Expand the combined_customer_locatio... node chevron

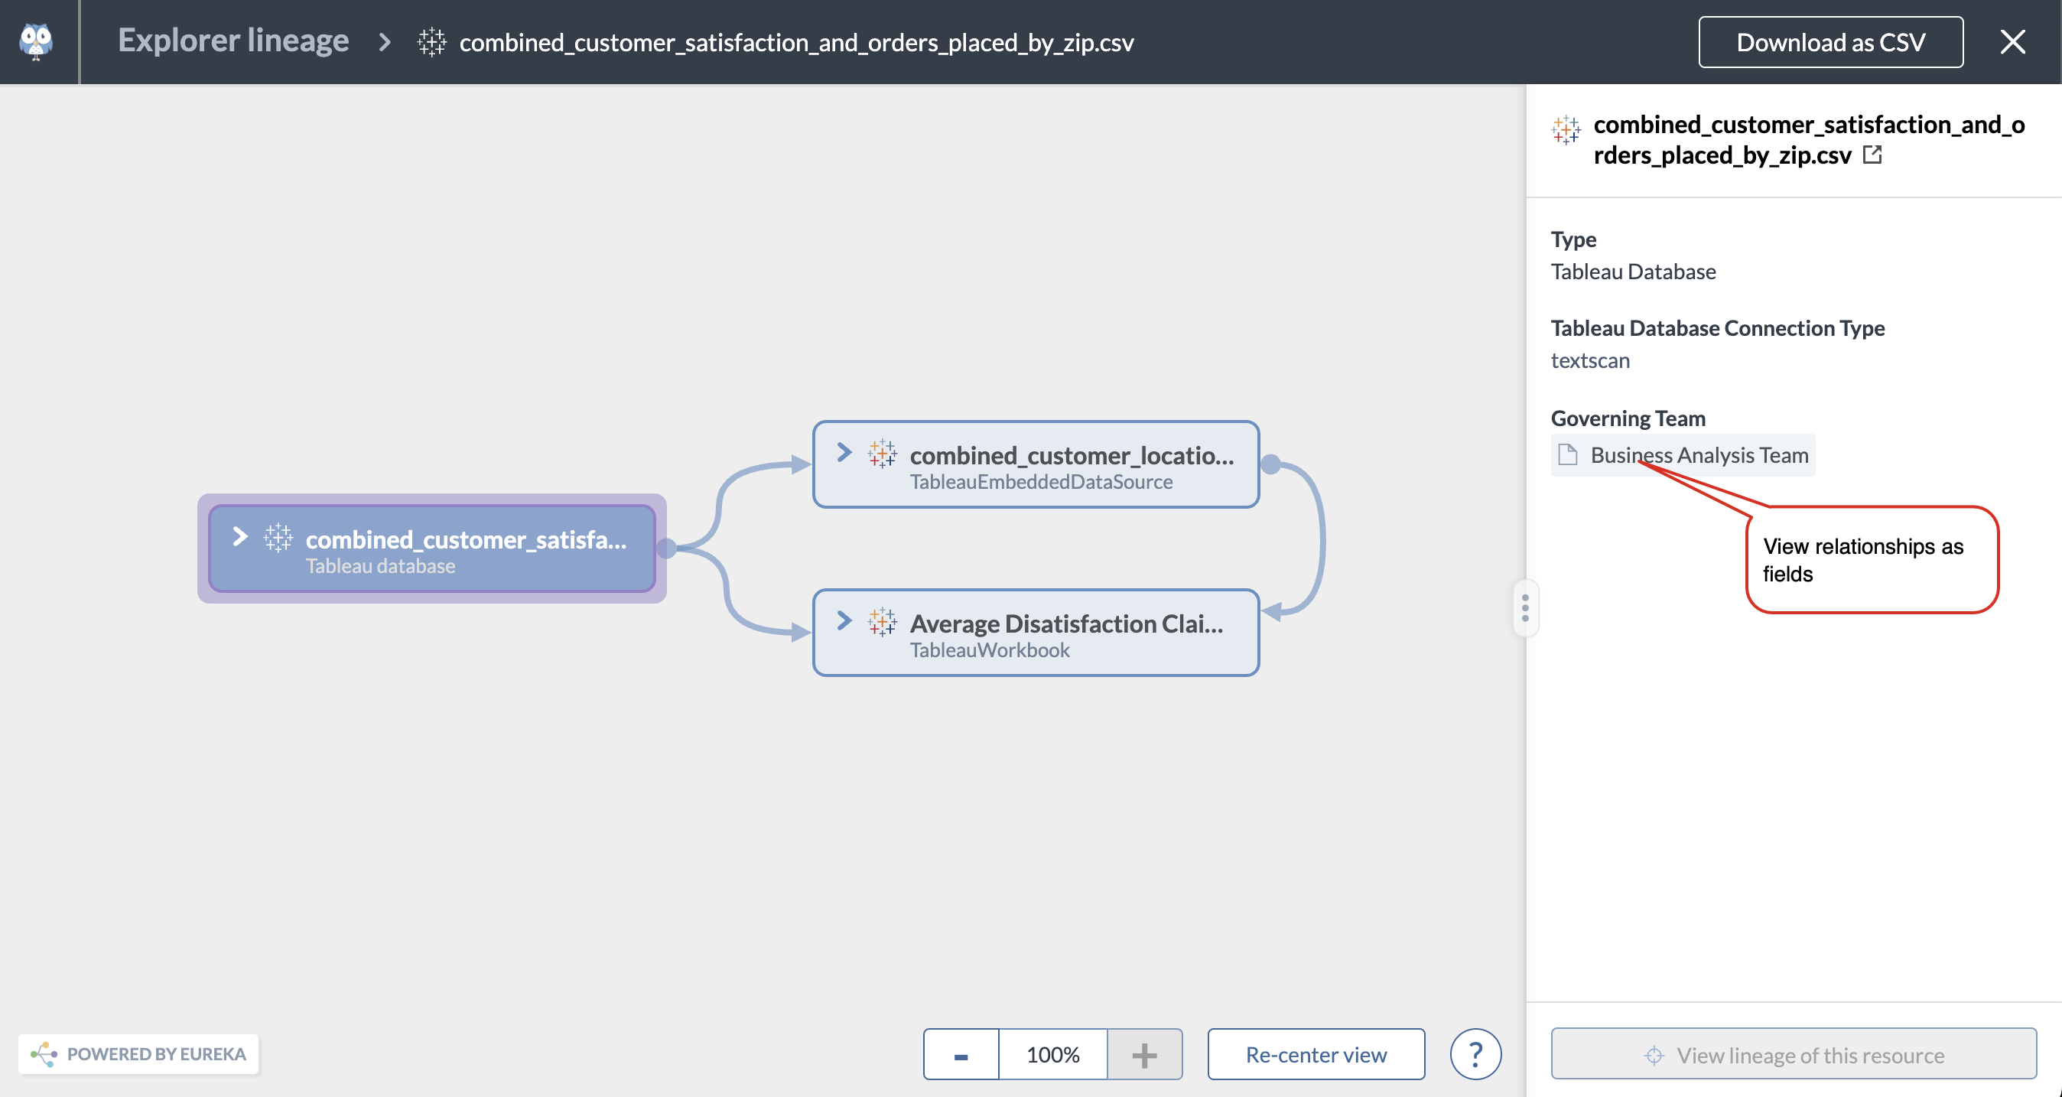tap(844, 452)
